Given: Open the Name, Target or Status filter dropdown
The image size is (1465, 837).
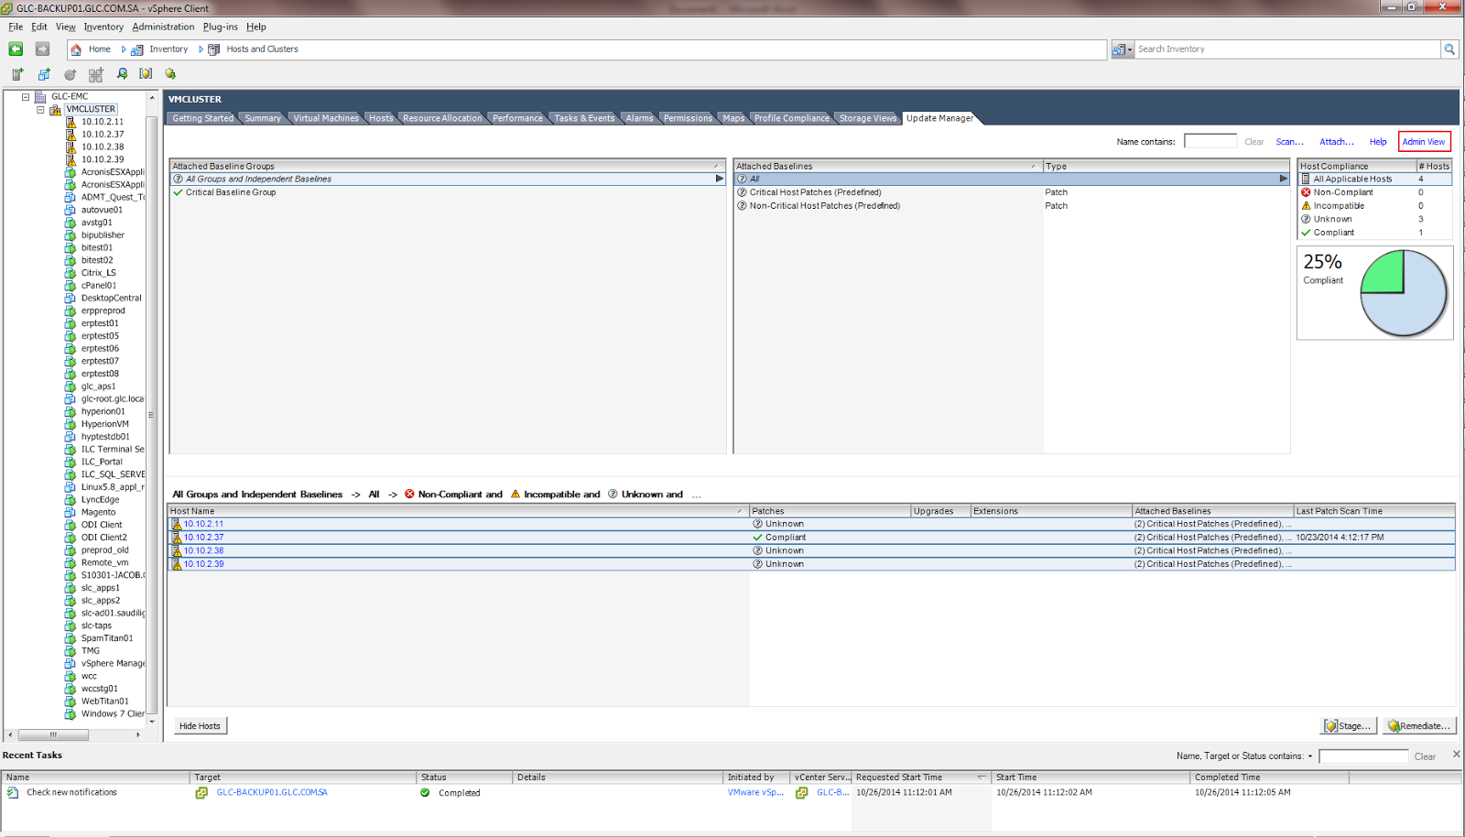Looking at the screenshot, I should (x=1311, y=755).
